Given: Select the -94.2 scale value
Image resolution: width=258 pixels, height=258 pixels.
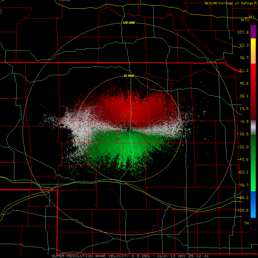Looking at the screenshot, I should (x=243, y=198).
